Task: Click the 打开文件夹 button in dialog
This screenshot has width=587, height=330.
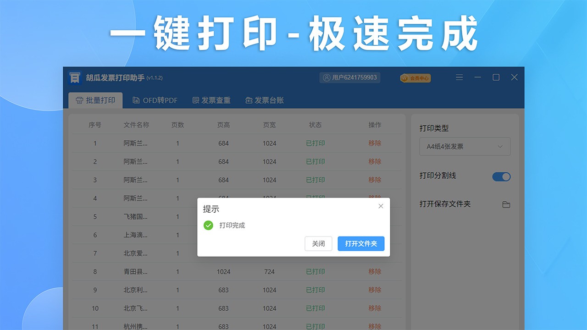Action: click(361, 244)
